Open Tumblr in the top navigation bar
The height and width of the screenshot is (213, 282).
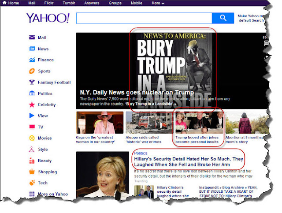(x=69, y=3)
